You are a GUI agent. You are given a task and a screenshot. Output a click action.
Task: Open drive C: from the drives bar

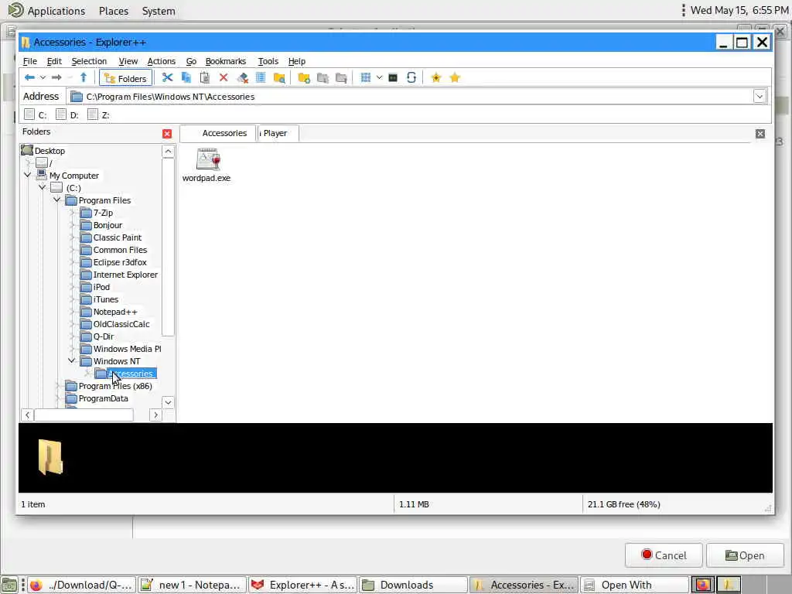point(36,114)
